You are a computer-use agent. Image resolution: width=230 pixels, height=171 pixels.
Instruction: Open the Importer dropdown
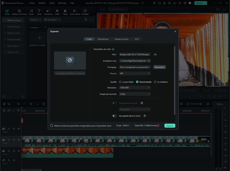coord(35,20)
